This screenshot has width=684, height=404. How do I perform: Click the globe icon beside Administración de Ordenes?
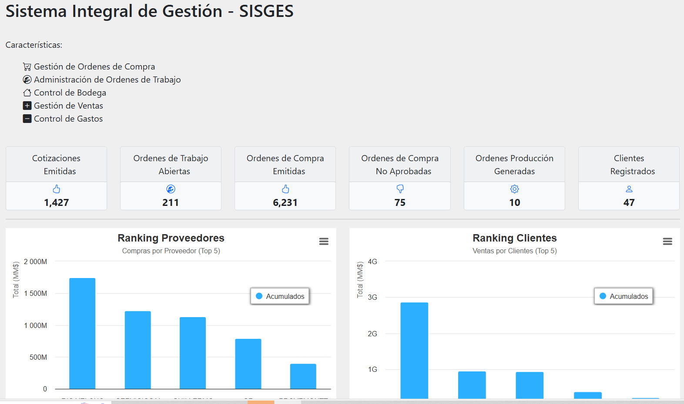pos(27,80)
